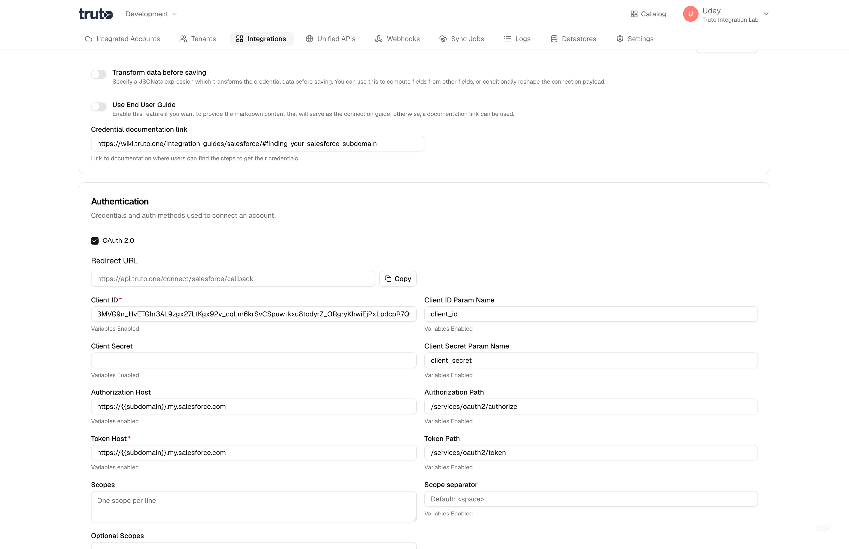This screenshot has height=549, width=849.
Task: Click the Integrated Accounts cloud icon
Action: pos(89,39)
